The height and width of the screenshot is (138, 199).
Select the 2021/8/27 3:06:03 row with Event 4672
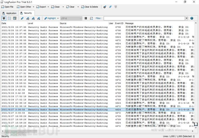pos(97,113)
